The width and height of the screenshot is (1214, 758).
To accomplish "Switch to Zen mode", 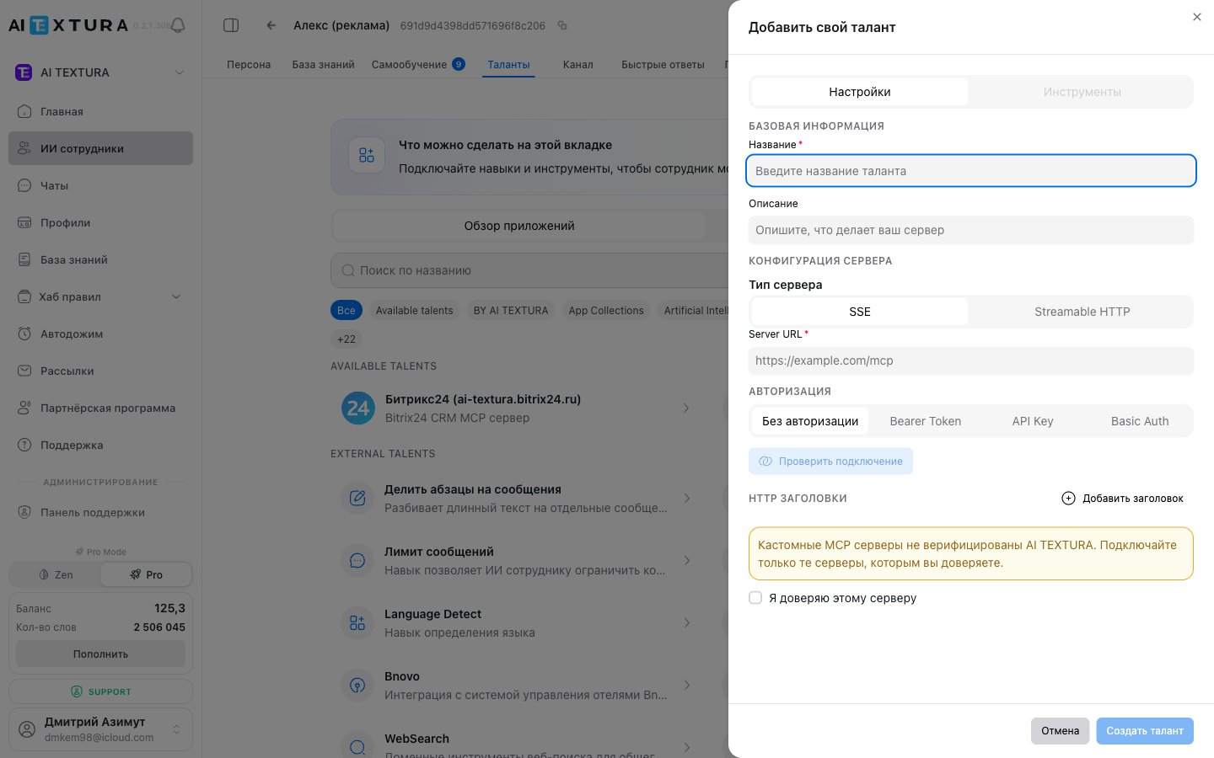I will pos(56,574).
